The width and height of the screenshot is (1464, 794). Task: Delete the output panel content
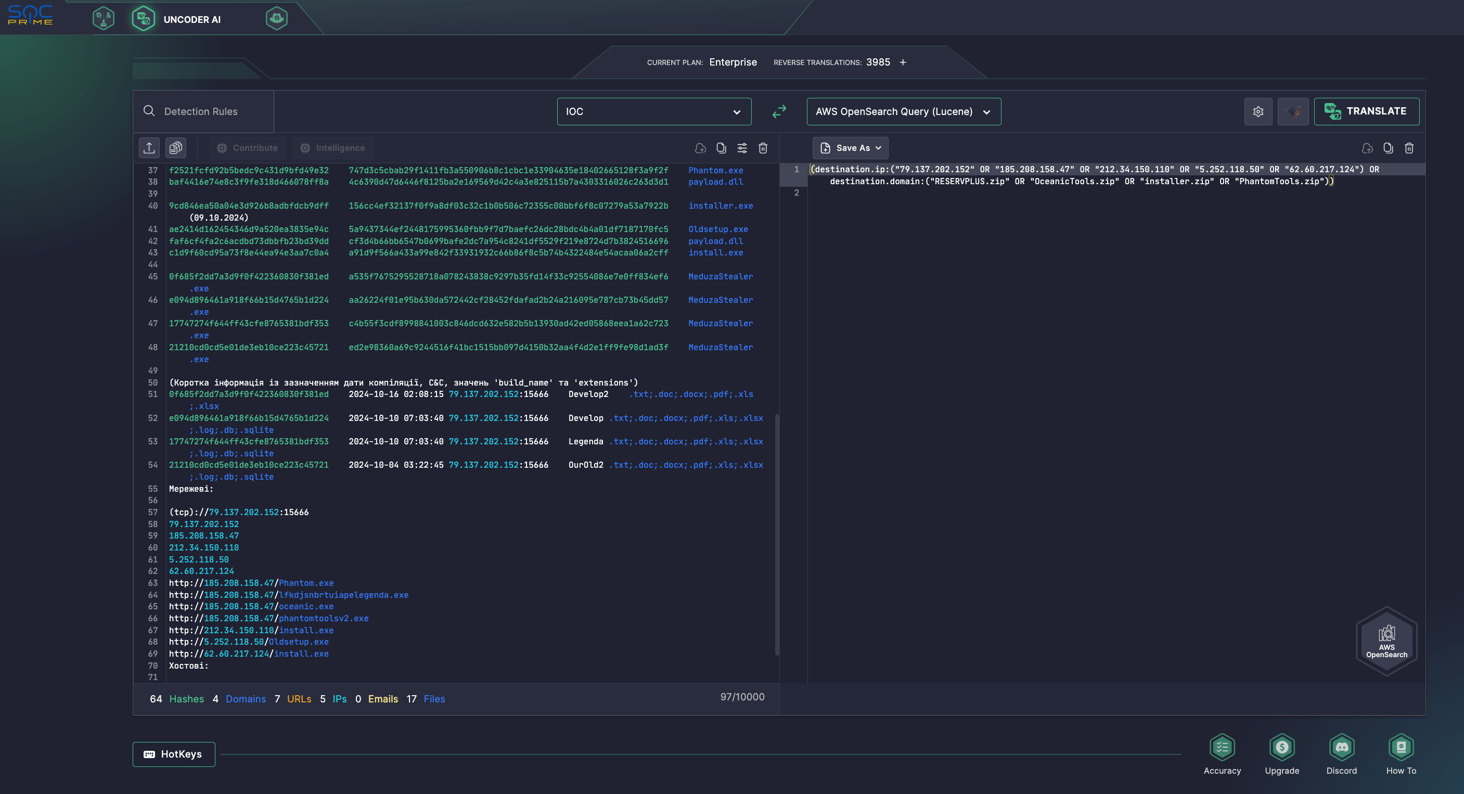tap(1409, 148)
